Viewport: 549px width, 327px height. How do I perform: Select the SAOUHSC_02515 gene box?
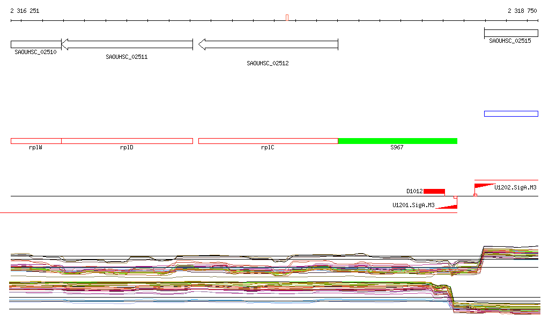click(x=510, y=33)
